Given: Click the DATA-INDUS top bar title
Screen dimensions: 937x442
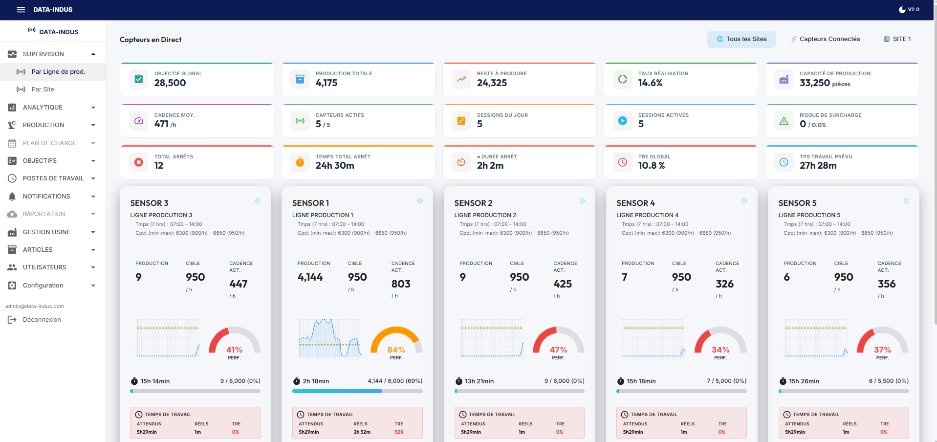Looking at the screenshot, I should coord(53,10).
